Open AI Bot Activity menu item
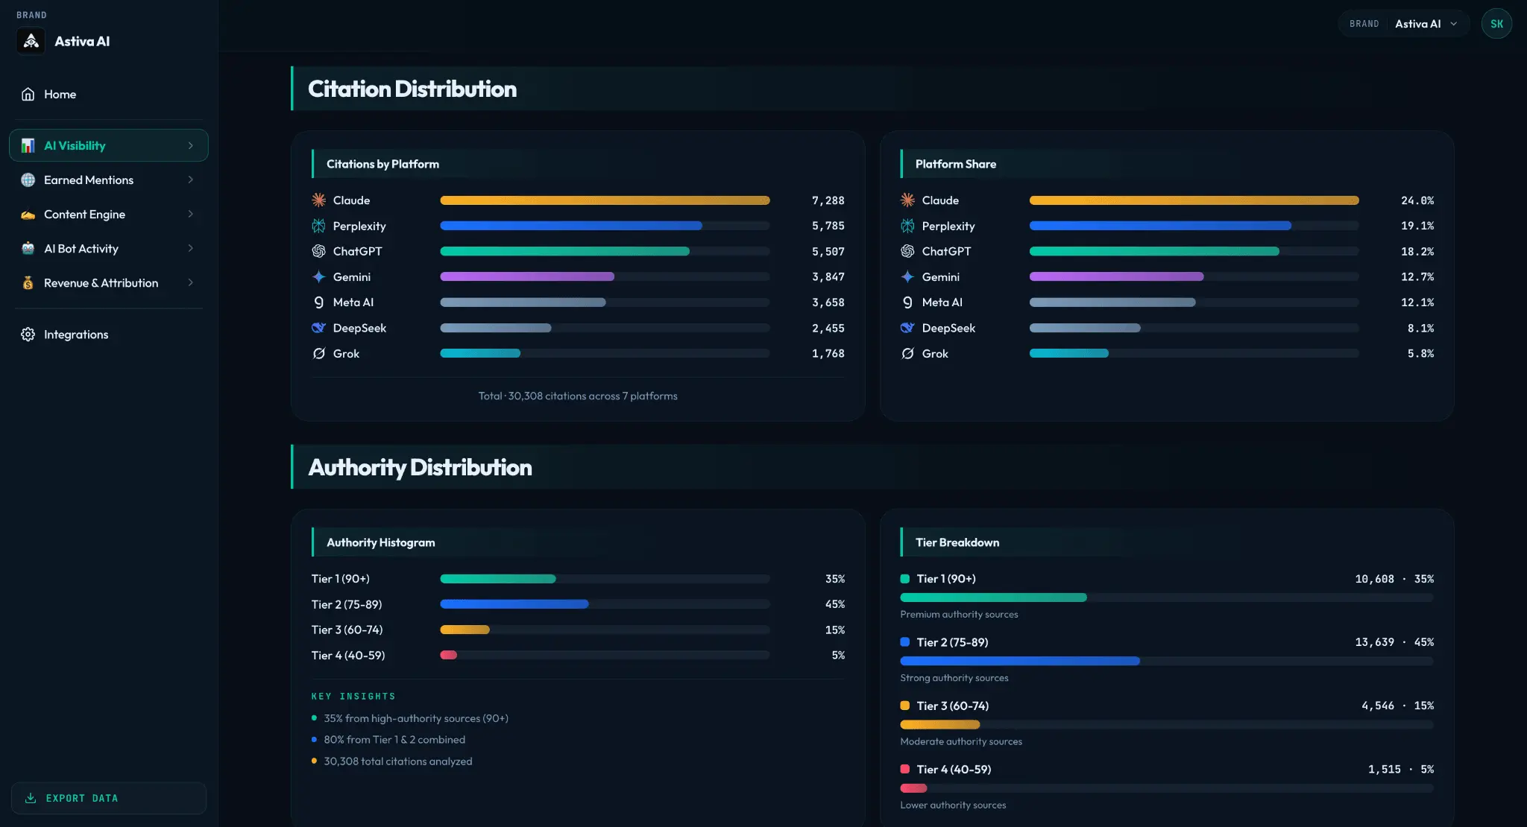The width and height of the screenshot is (1527, 827). pyautogui.click(x=109, y=248)
